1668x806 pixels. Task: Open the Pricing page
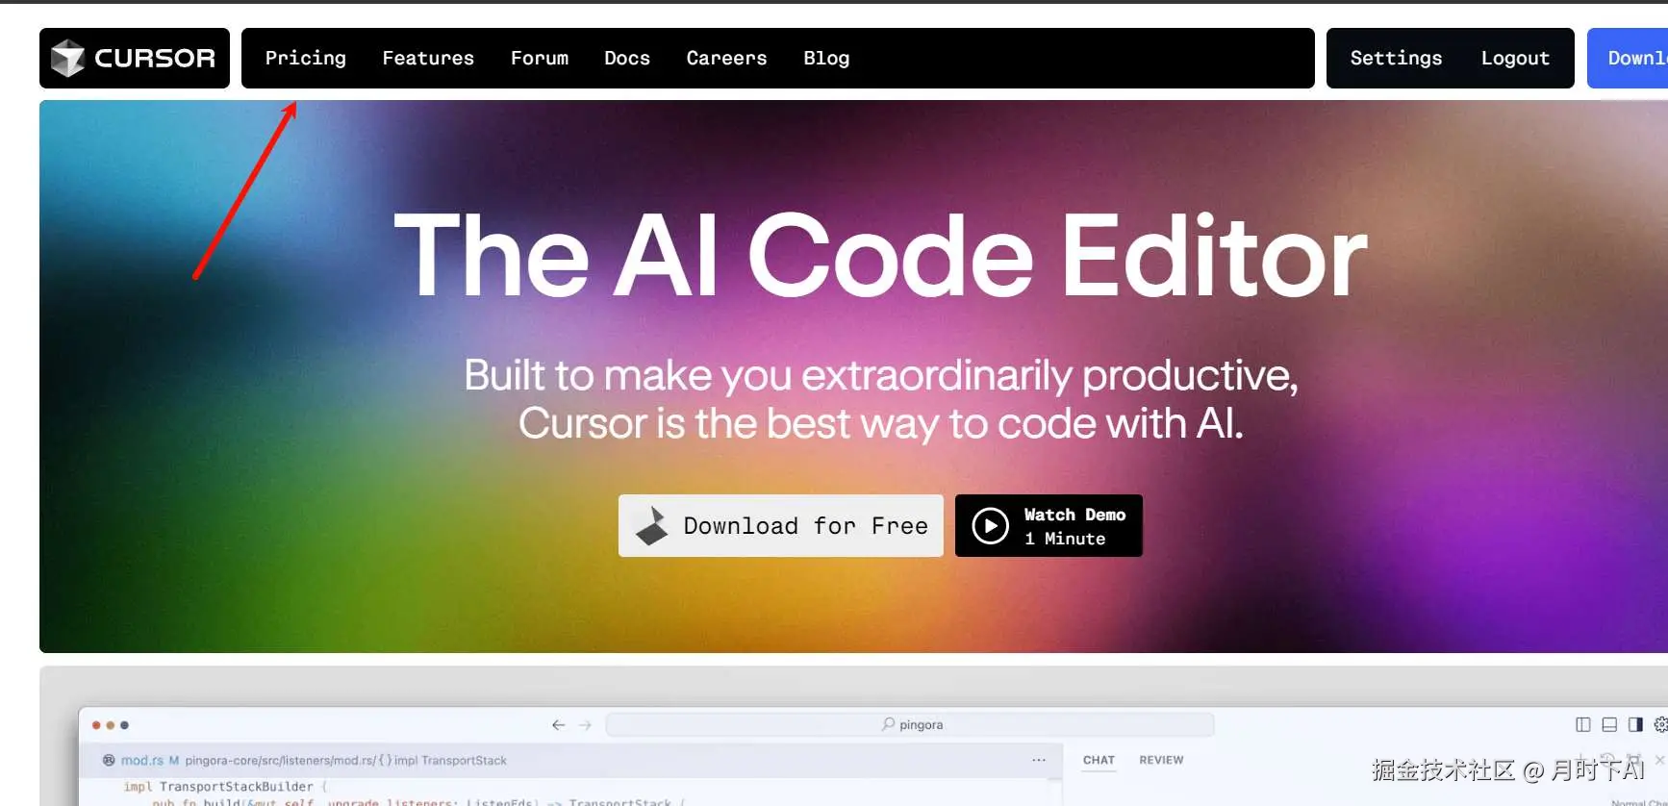click(305, 58)
